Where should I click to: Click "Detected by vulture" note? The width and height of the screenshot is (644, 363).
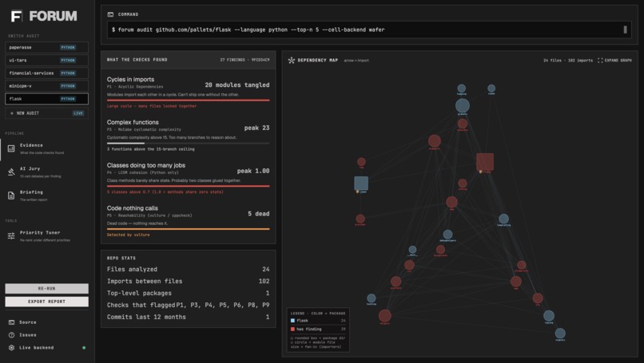[x=128, y=235]
